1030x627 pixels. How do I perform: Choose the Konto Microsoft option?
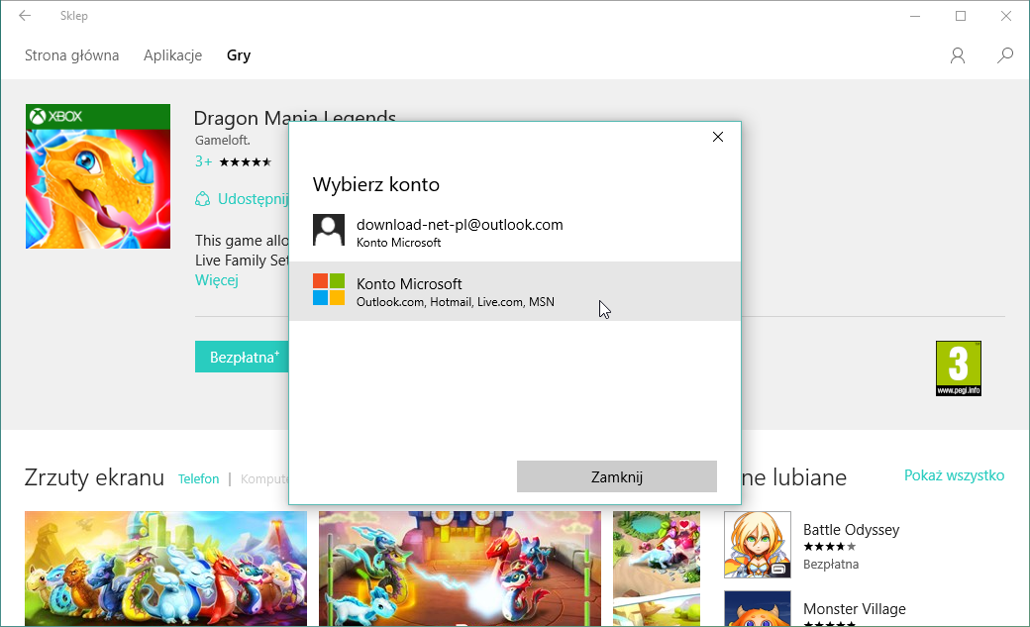point(515,291)
